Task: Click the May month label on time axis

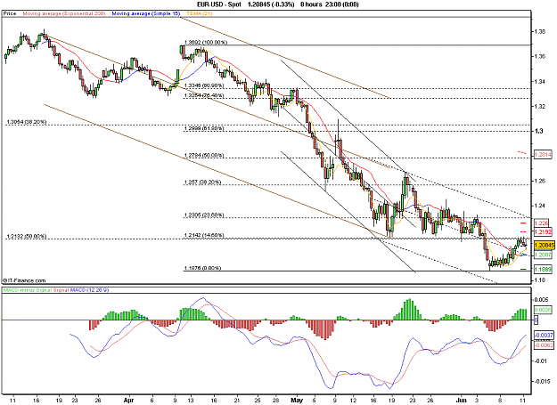Action: 297,400
